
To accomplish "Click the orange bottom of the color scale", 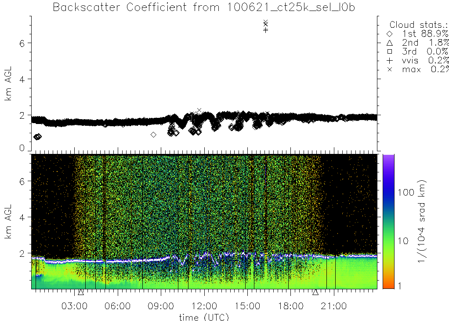I will coord(388,286).
